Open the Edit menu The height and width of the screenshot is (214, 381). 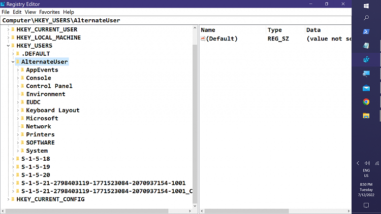click(x=17, y=12)
